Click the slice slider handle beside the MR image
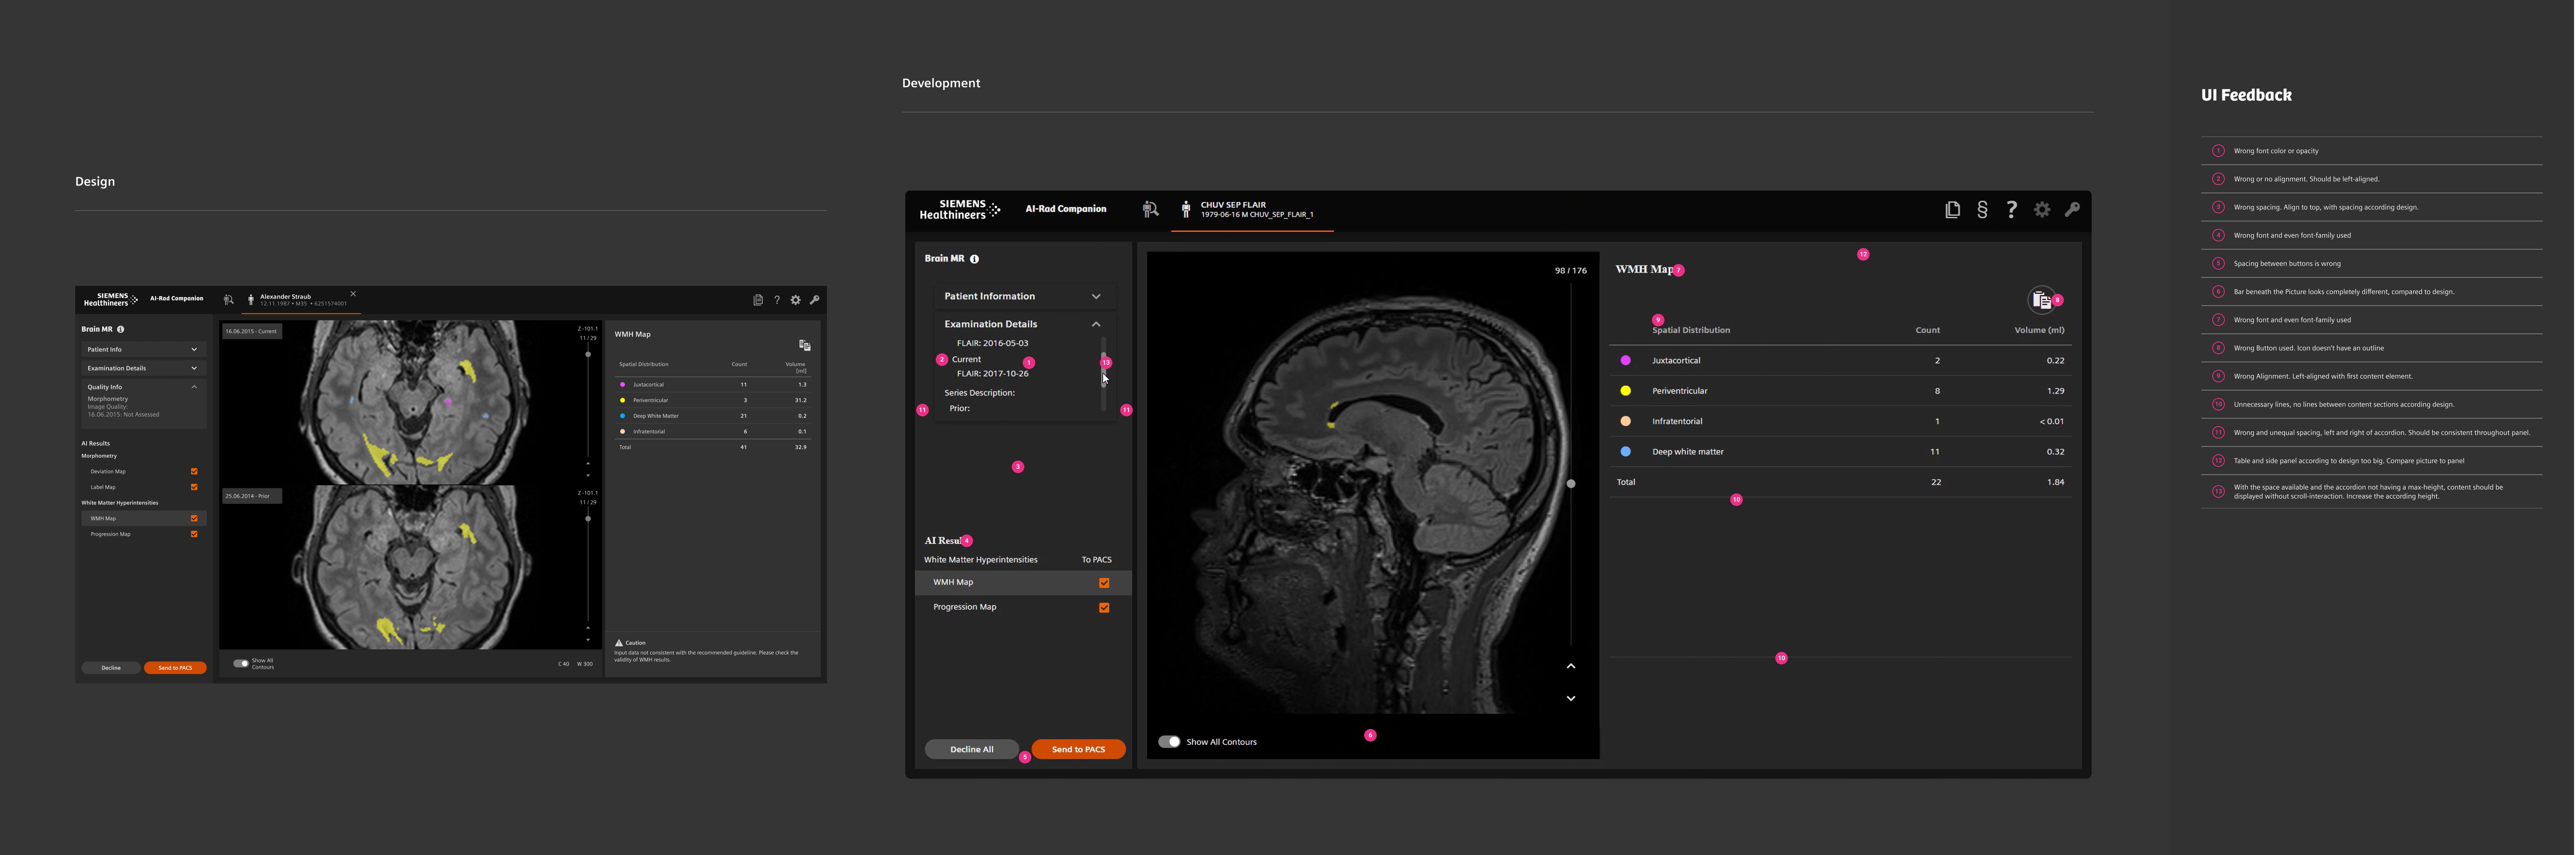Screen dimensions: 2576x855 tap(1571, 483)
